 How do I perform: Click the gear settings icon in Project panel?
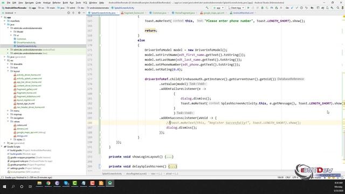[79, 13]
